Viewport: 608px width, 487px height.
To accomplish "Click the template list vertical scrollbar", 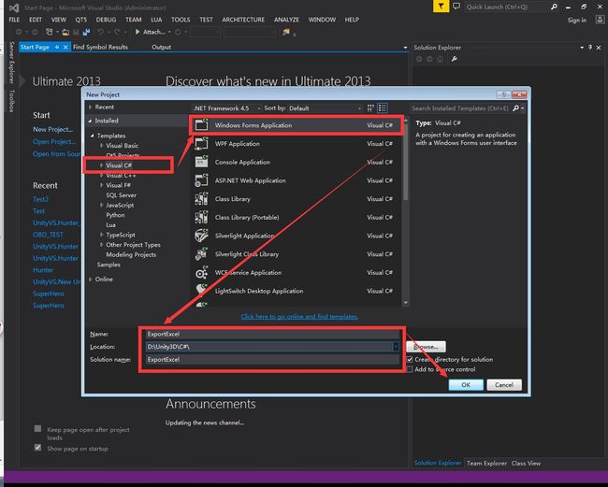I will click(406, 211).
